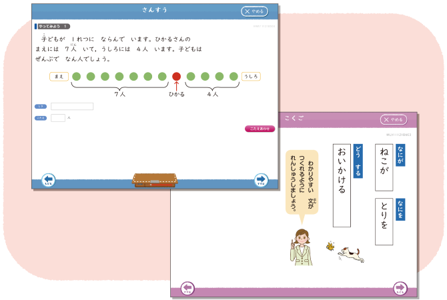The image size is (447, 300).
Task: Click the こたえあわせ check-answer button
Action: (x=260, y=129)
